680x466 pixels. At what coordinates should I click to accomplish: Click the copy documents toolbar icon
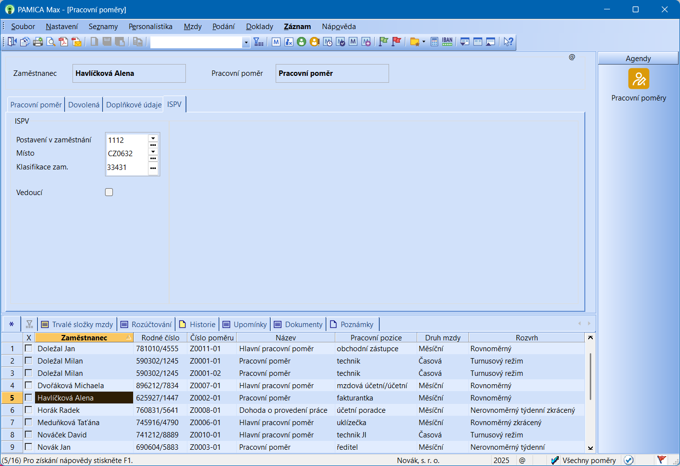point(25,42)
